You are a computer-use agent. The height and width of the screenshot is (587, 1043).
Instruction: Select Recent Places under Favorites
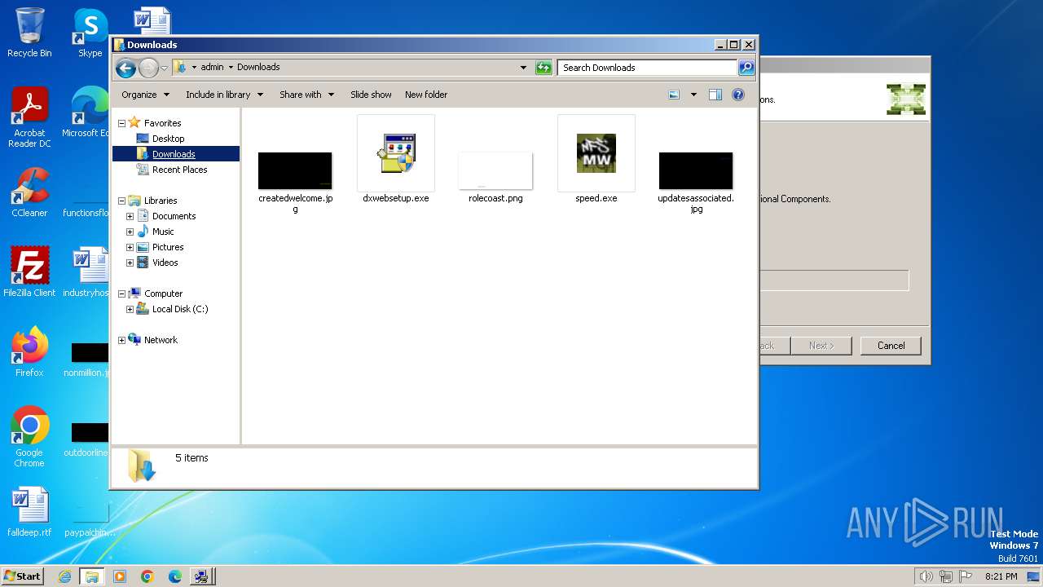click(179, 170)
